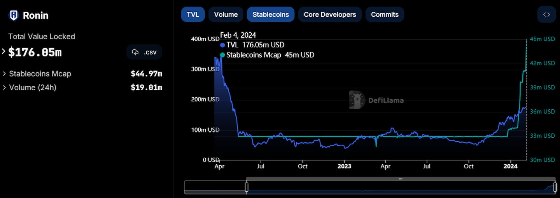
Task: Click the Total Value Locked label
Action: (42, 37)
